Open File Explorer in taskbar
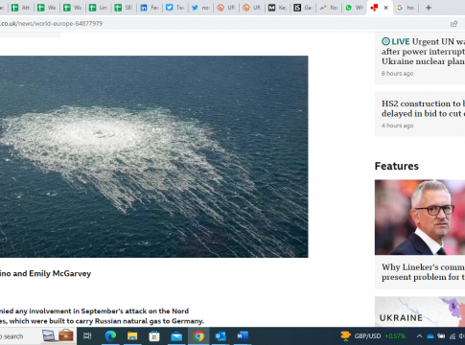This screenshot has width=465, height=345. 132,336
